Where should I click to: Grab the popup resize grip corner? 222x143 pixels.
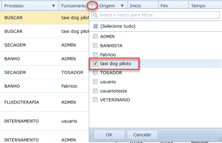pos(220,139)
